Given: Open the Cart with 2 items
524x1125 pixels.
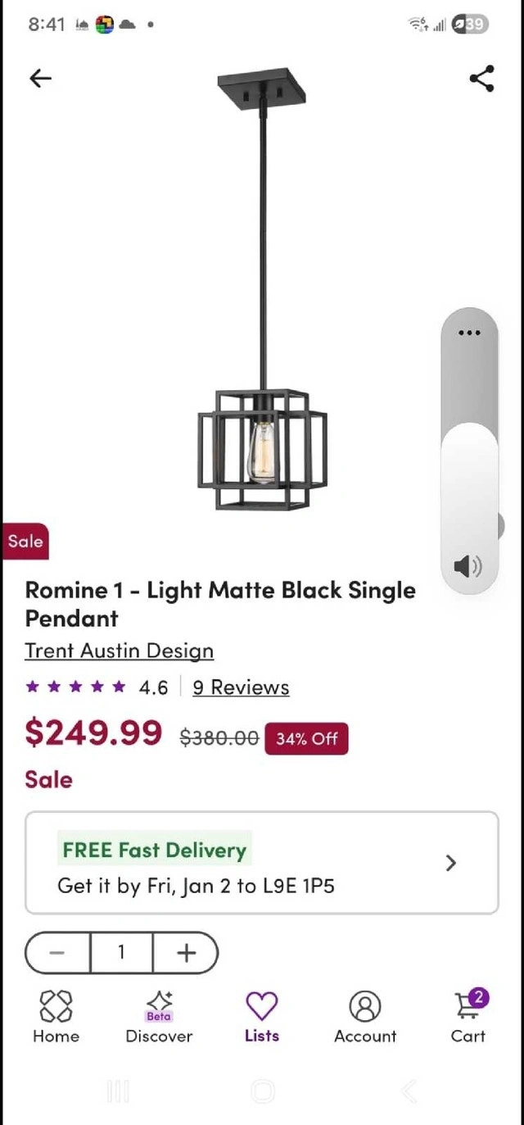Looking at the screenshot, I should point(469,1016).
